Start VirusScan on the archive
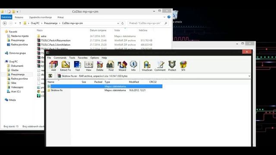276x155 pixels. 147,66
